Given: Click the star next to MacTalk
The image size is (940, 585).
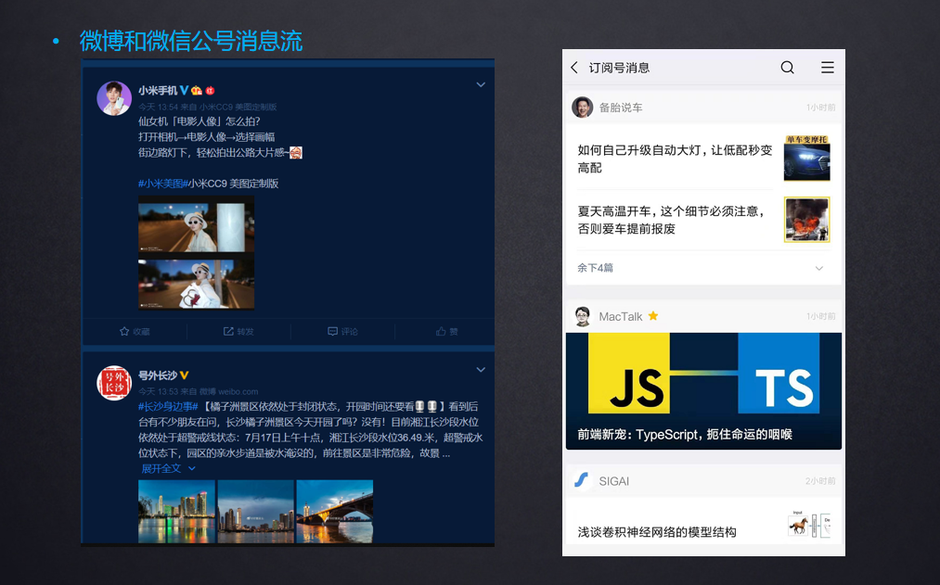Looking at the screenshot, I should [x=653, y=315].
